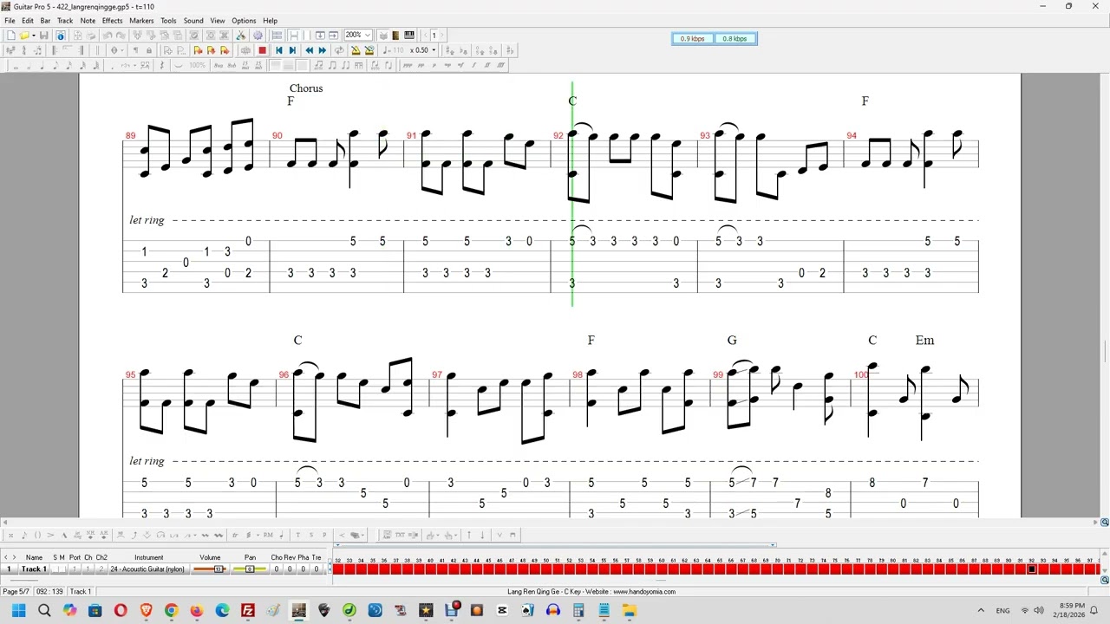The image size is (1110, 624).
Task: Toggle Solo for Track 1
Action: (x=55, y=569)
